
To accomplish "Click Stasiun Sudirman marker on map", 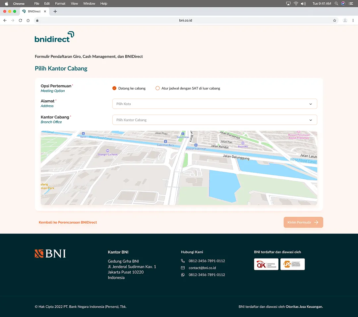I will (x=196, y=145).
